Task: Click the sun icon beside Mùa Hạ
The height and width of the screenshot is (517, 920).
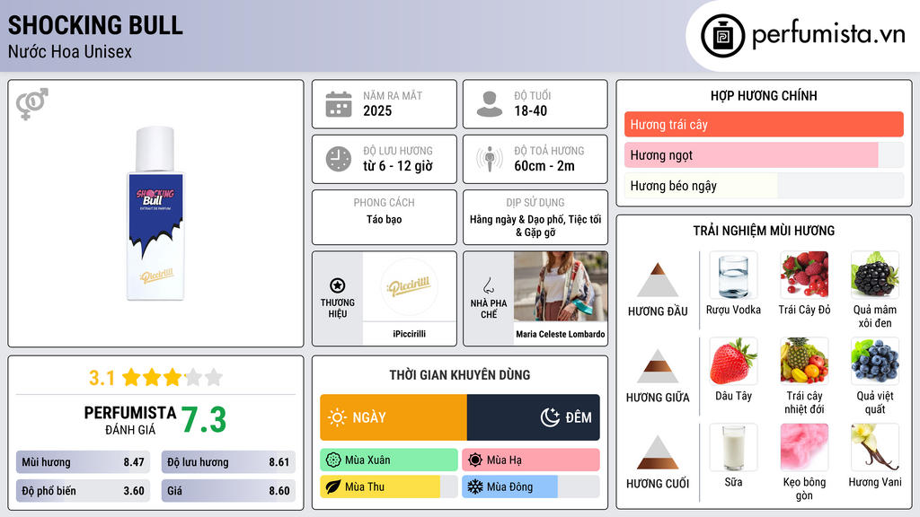Action: click(475, 460)
